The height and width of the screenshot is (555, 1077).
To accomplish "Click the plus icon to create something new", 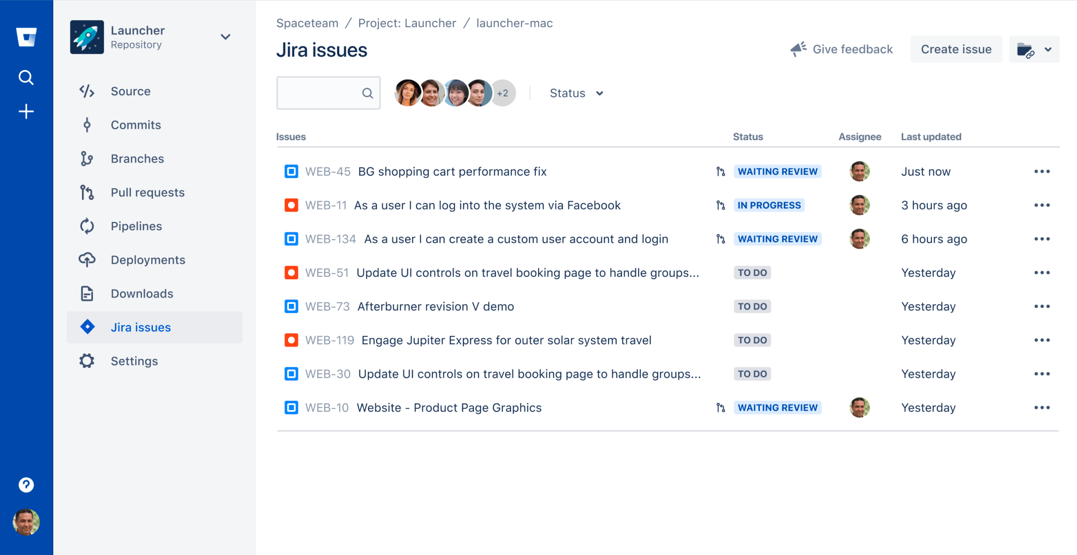I will [26, 111].
